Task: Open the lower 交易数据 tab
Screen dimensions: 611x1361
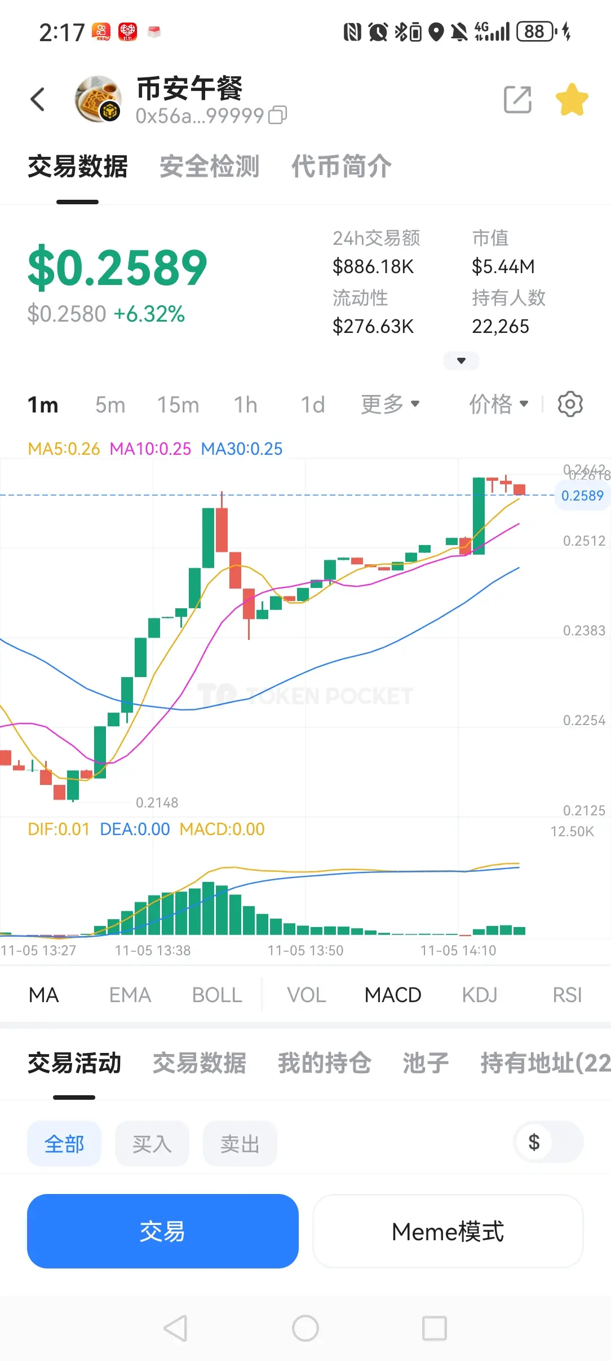Action: coord(200,1063)
